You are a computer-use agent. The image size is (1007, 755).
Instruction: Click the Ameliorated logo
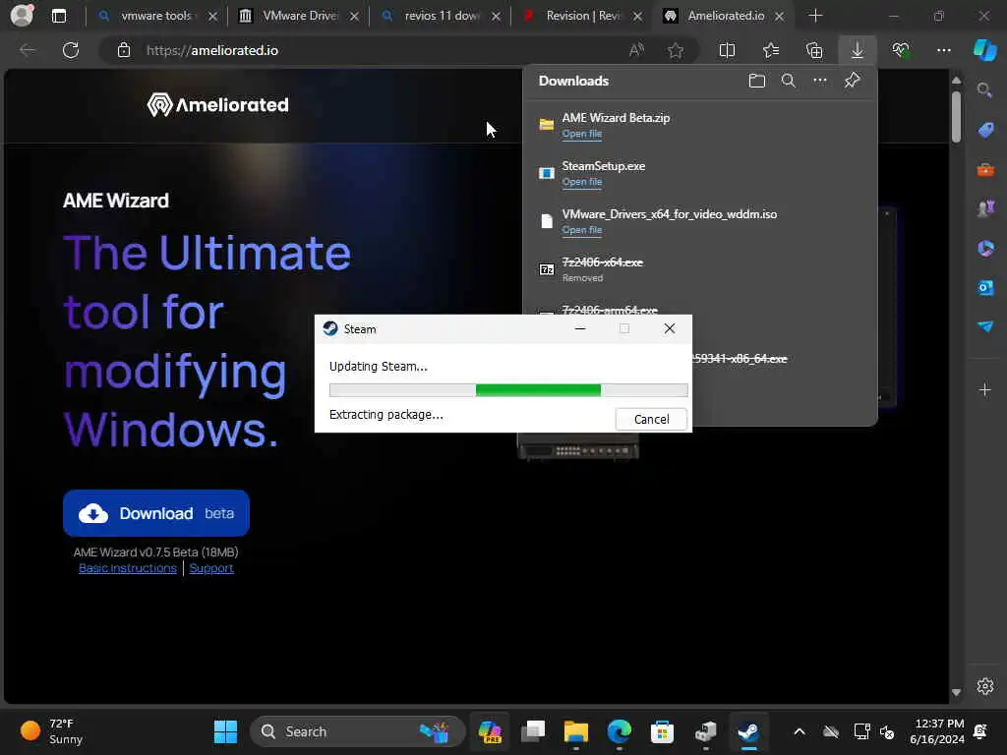(x=217, y=104)
